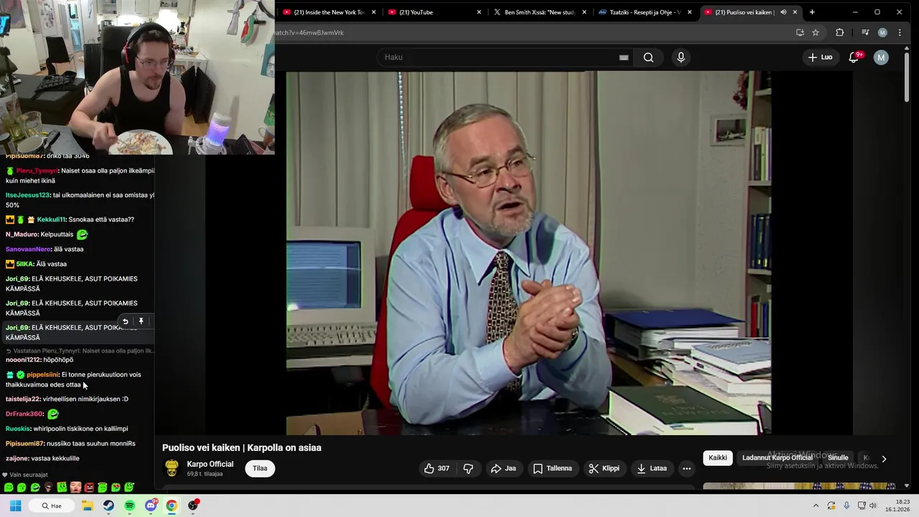Click the video player to pause
Viewport: 919px width, 517px height.
pyautogui.click(x=528, y=253)
